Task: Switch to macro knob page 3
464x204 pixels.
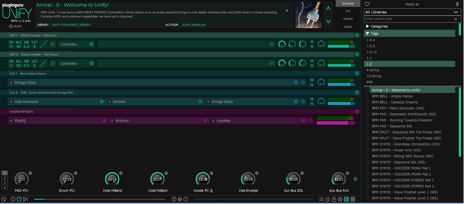Action: tap(5, 183)
